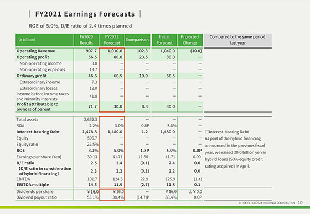Image resolution: width=310 pixels, height=214 pixels.
Task: Select the "ROE" row label
Action: coord(20,151)
